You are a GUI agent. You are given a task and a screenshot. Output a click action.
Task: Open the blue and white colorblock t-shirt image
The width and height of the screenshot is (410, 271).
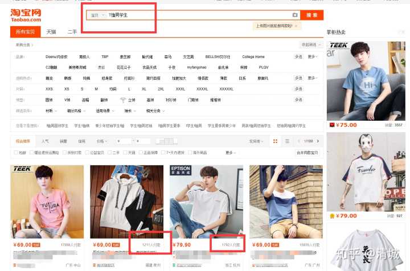coord(286,202)
